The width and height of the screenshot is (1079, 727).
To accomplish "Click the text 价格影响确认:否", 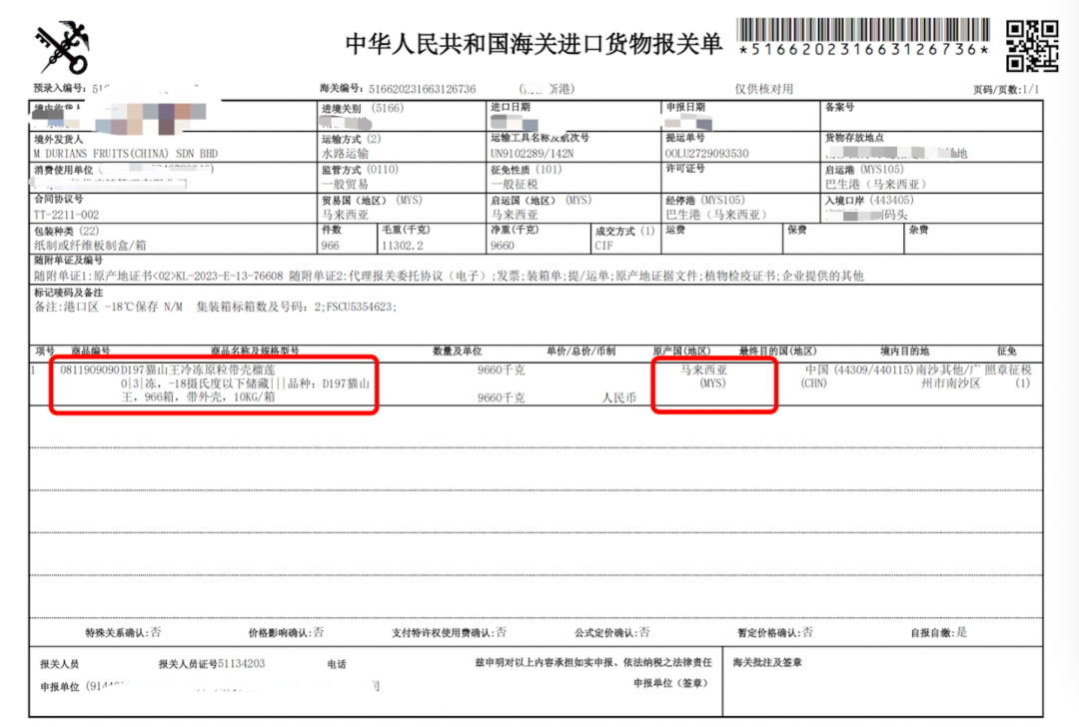I will point(286,633).
